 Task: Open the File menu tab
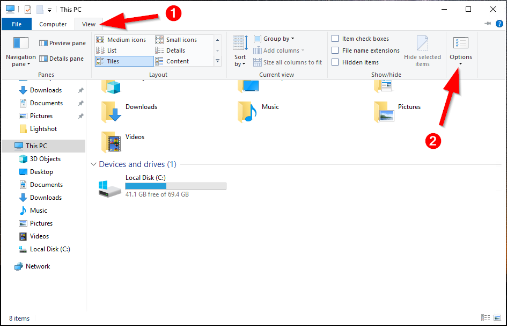pyautogui.click(x=17, y=24)
